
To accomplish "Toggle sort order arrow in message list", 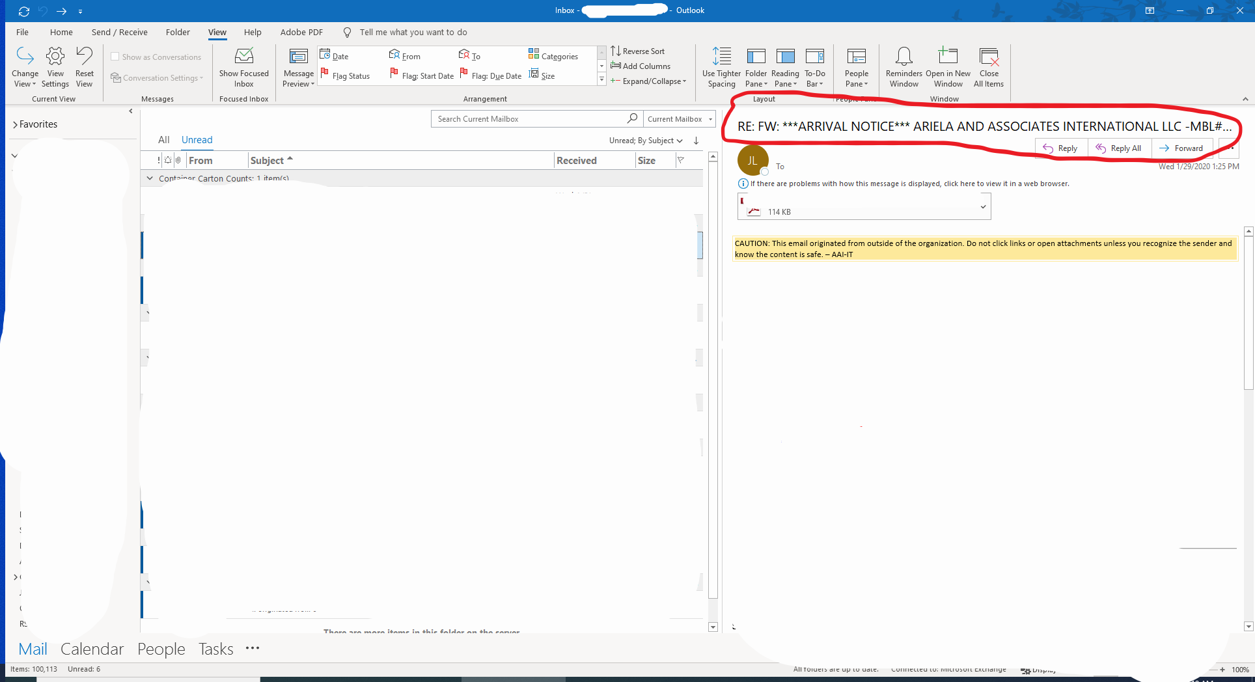I will (696, 141).
